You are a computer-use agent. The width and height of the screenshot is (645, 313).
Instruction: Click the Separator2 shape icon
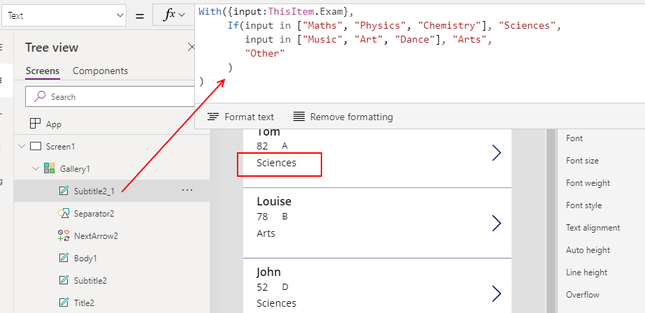click(64, 213)
